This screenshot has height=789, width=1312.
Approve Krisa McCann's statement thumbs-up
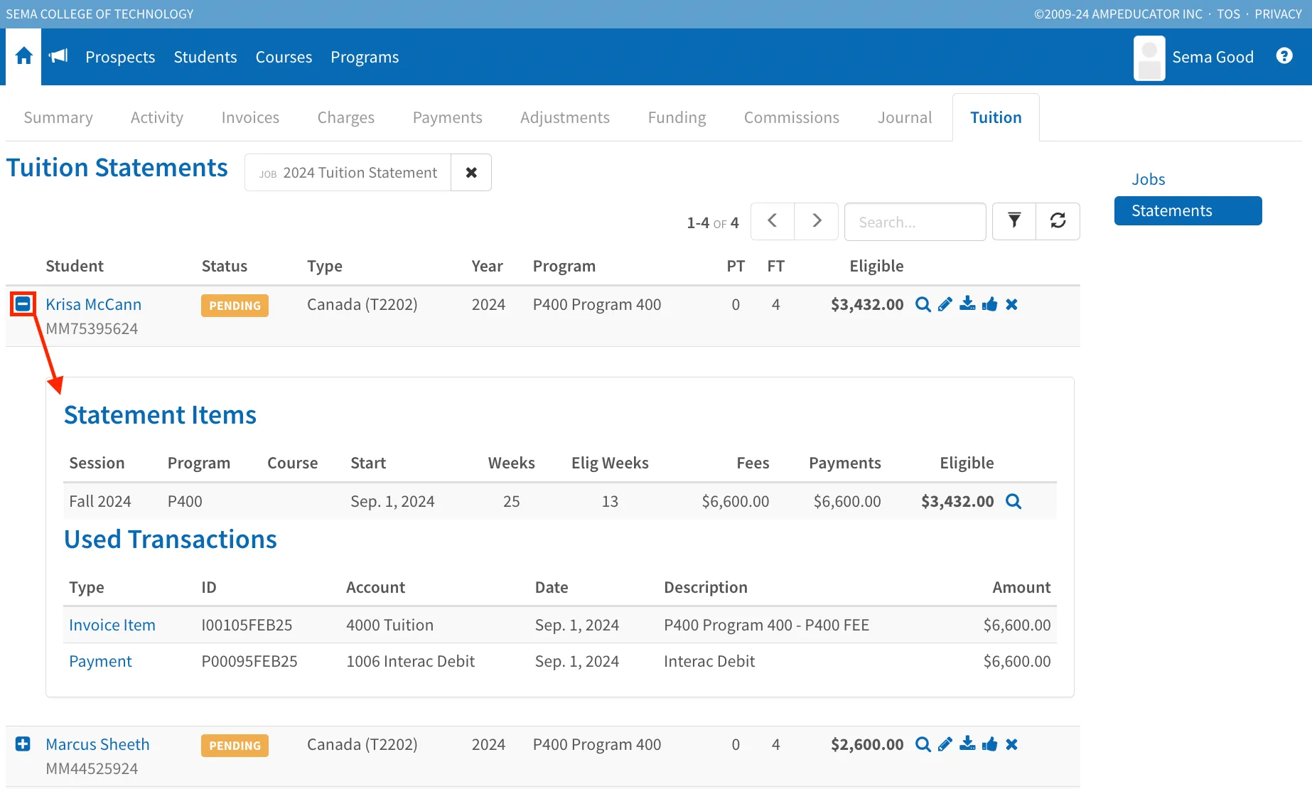click(989, 304)
